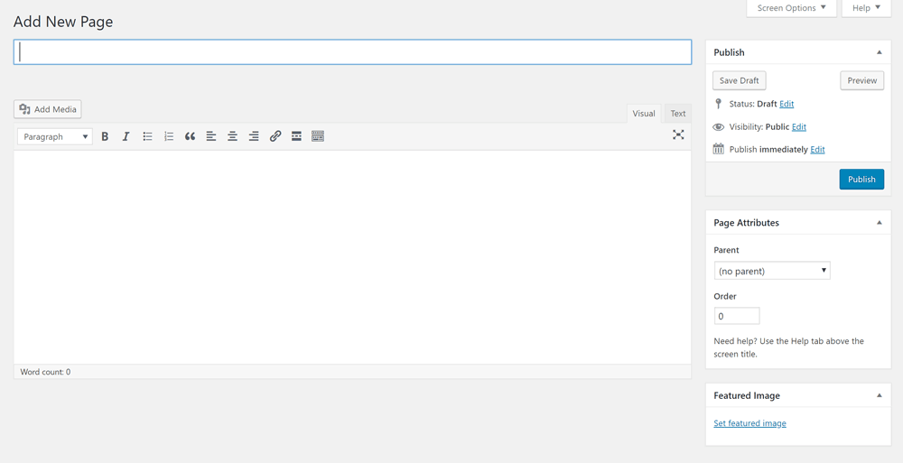Click the blue Publish button
This screenshot has width=903, height=463.
point(861,179)
